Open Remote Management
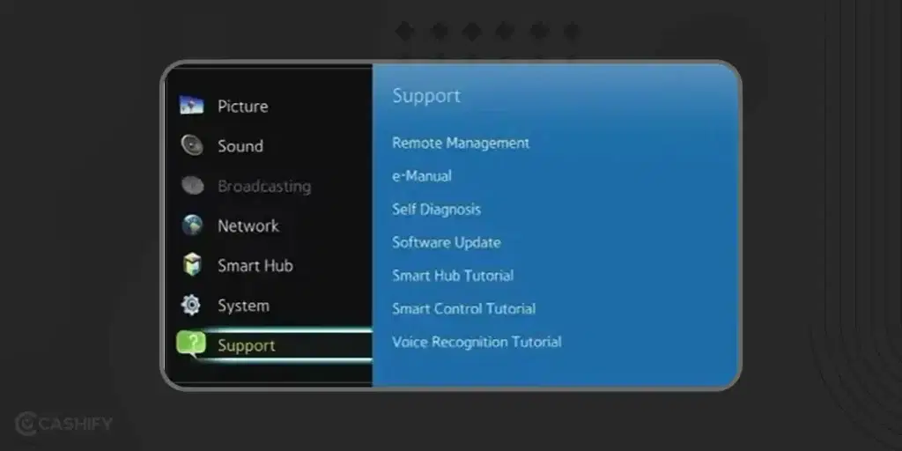The image size is (902, 451). (461, 143)
